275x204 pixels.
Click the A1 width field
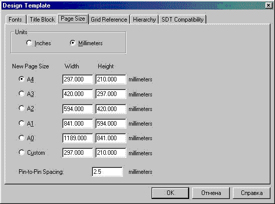(78, 124)
